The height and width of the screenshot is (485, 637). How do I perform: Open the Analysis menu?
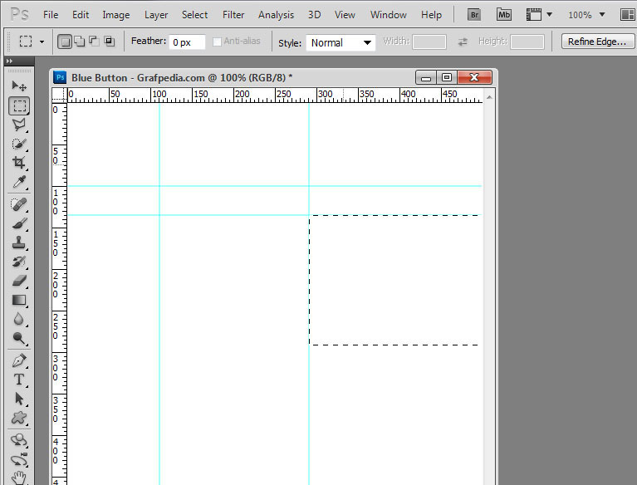click(276, 15)
